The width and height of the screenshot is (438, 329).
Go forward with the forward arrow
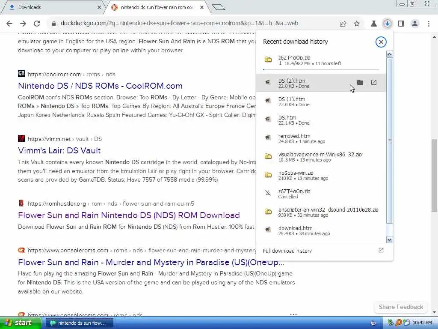click(23, 24)
